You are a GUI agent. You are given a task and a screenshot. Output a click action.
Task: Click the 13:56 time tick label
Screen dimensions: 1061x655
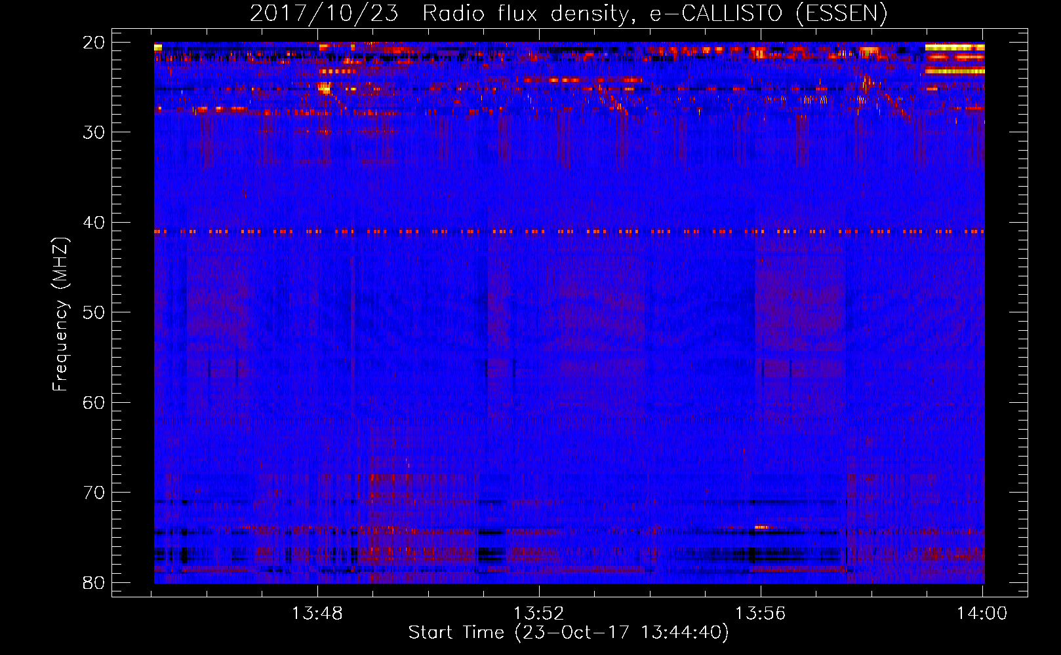tap(760, 614)
